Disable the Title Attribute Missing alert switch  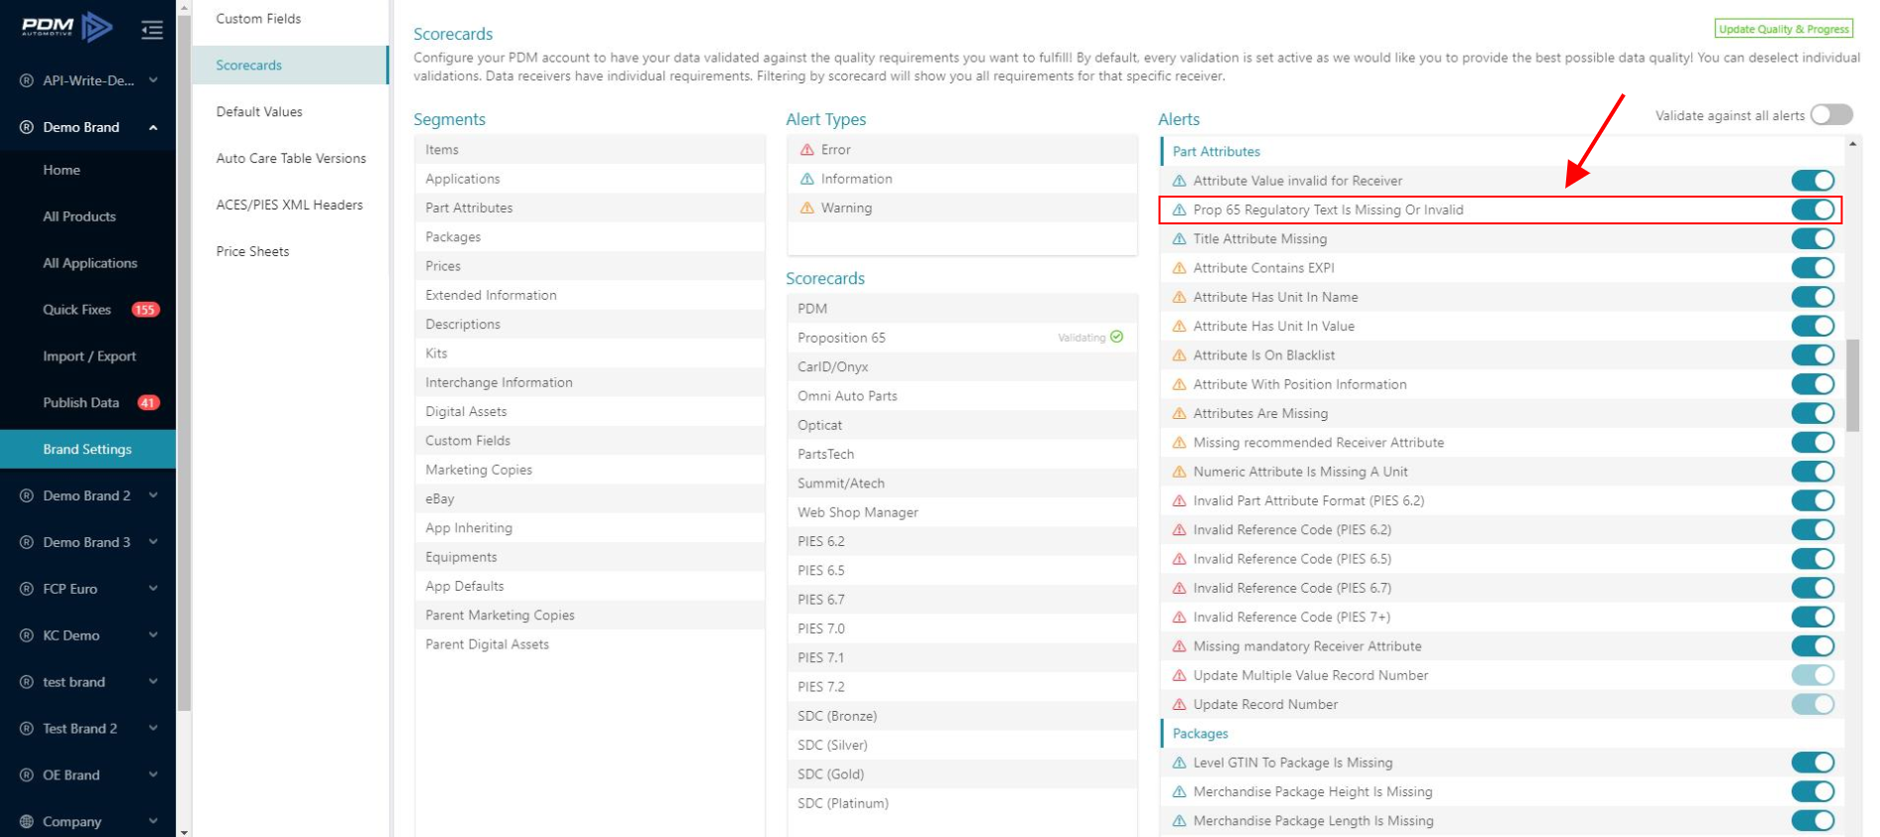(x=1812, y=239)
